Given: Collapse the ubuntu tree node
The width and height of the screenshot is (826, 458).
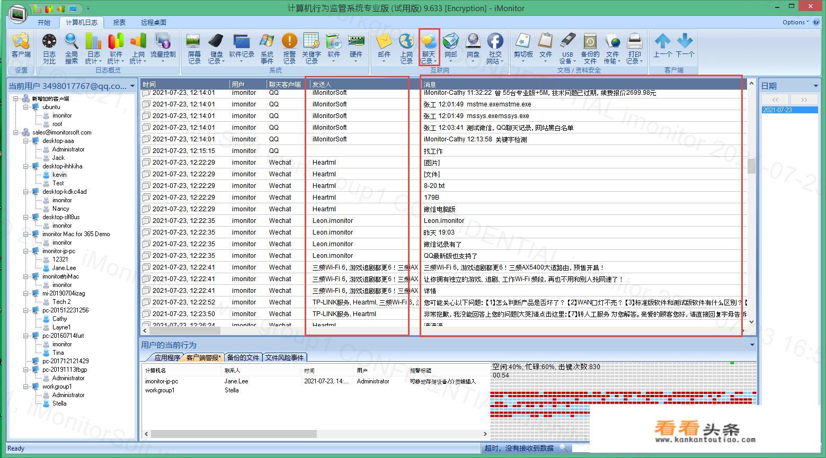Looking at the screenshot, I should (26, 107).
